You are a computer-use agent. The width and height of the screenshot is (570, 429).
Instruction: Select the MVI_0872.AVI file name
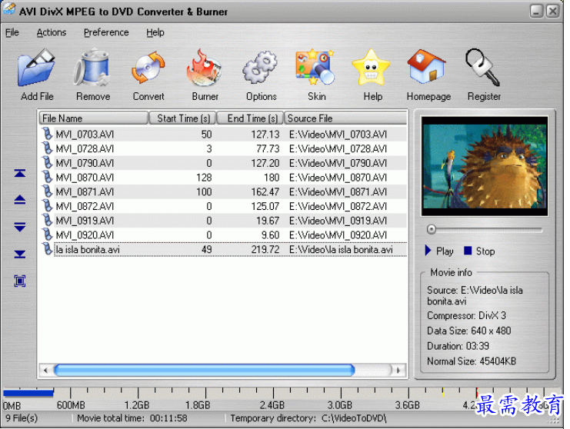(x=85, y=206)
